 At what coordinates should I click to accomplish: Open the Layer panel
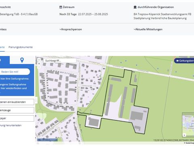[17, 118]
